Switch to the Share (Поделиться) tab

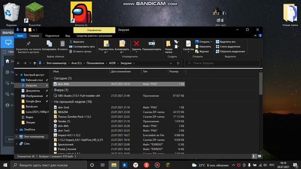point(52,36)
